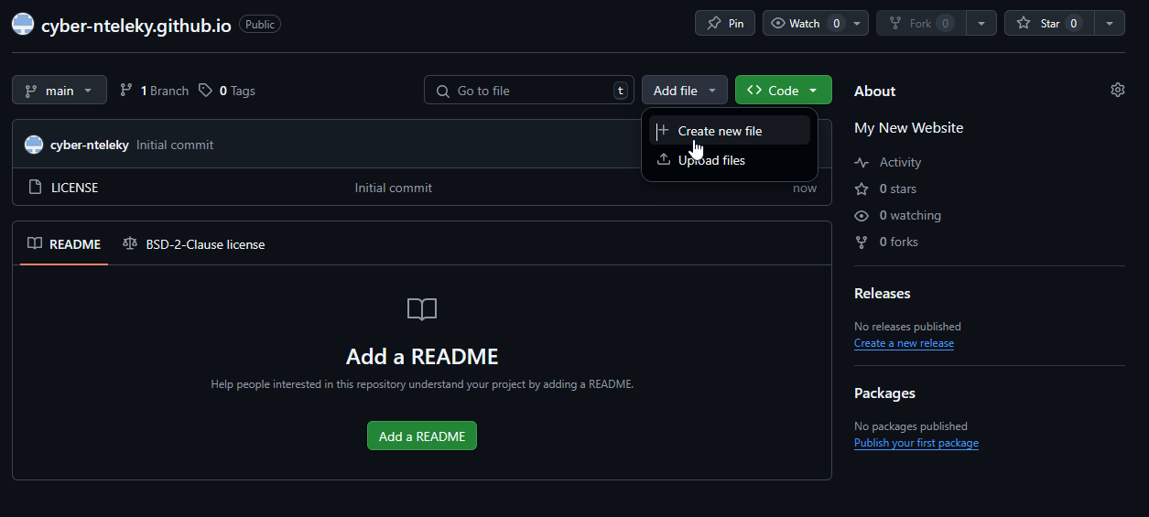
Task: View the 0 stars link
Action: (x=885, y=188)
